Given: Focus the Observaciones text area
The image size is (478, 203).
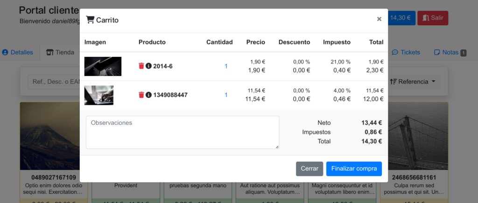Looking at the screenshot, I should click(183, 133).
